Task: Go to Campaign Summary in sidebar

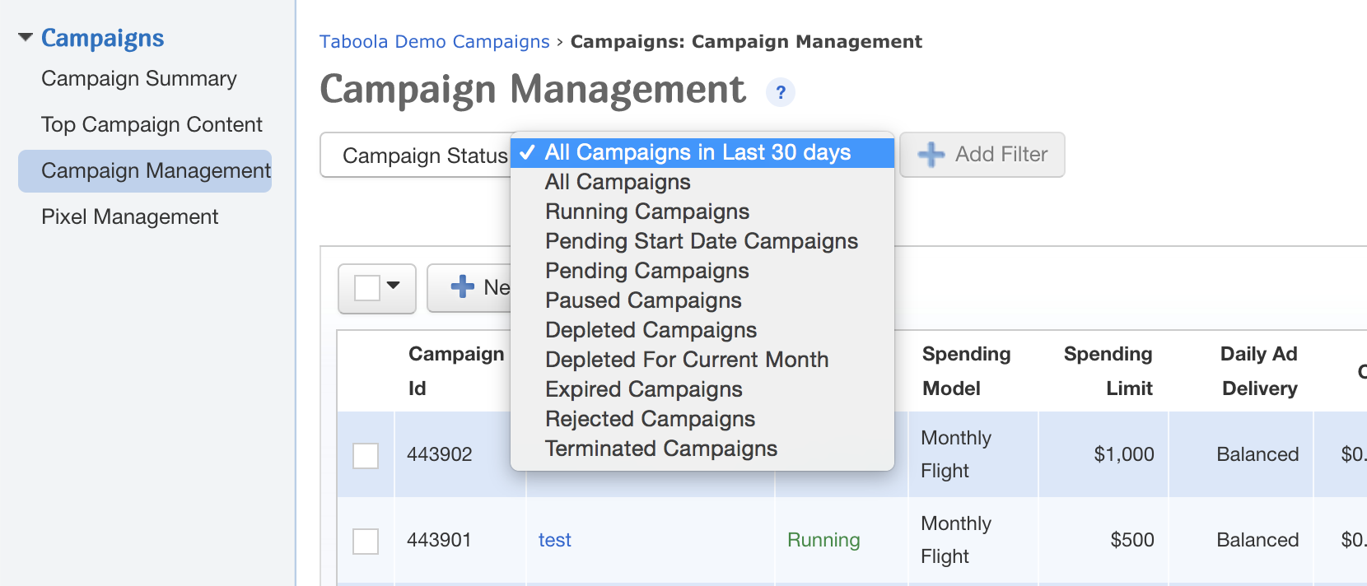Action: click(139, 78)
